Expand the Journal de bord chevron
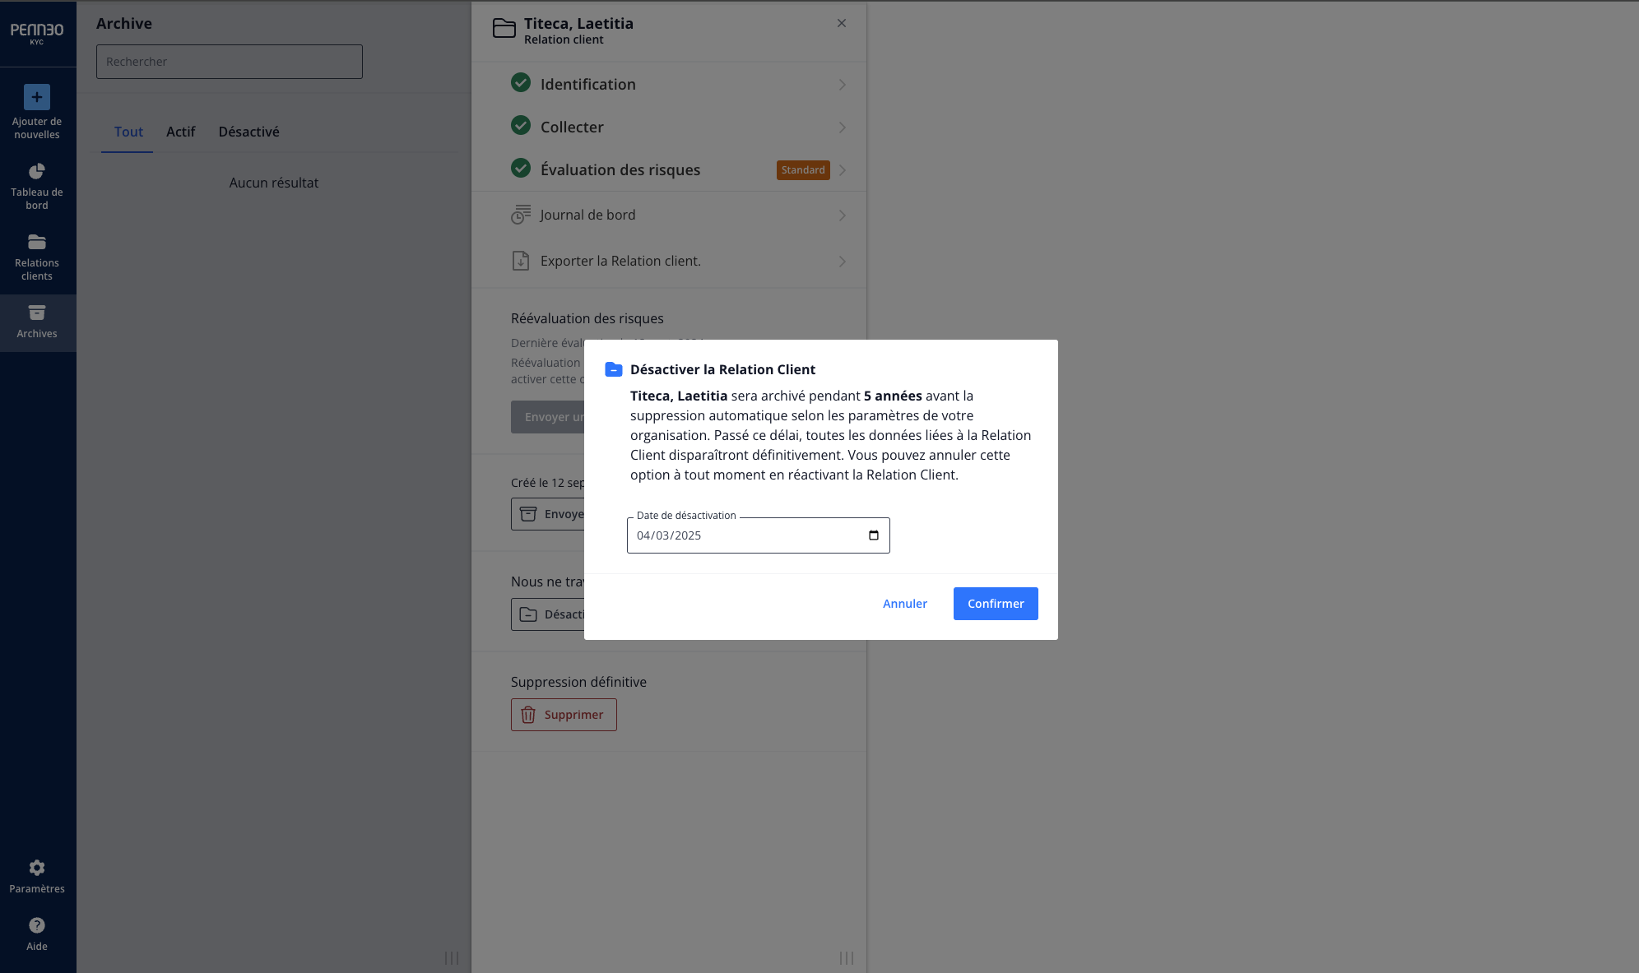Viewport: 1639px width, 973px height. (x=843, y=215)
